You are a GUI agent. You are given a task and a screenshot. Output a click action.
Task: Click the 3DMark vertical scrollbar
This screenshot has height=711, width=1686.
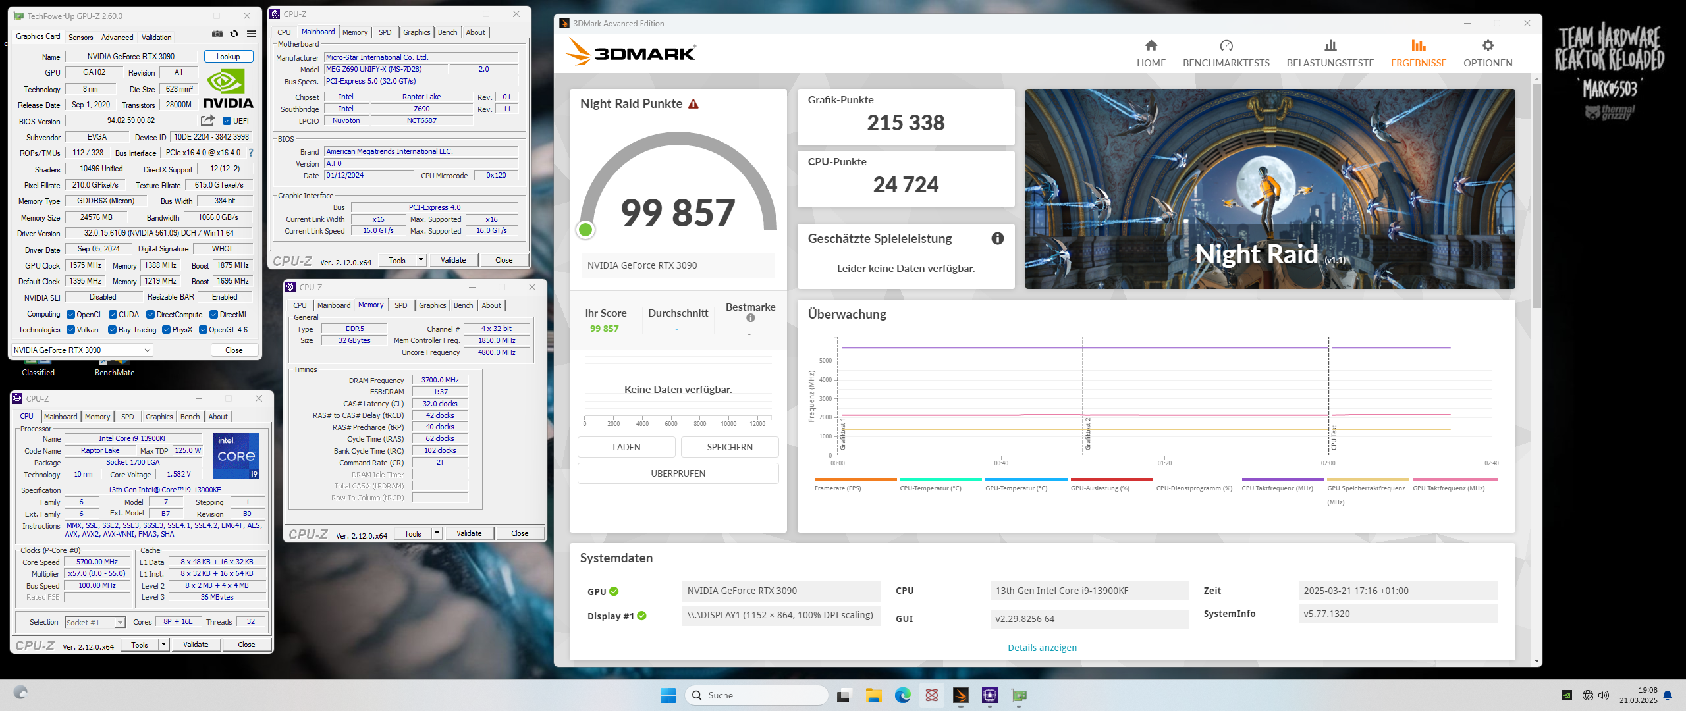coord(1536,196)
